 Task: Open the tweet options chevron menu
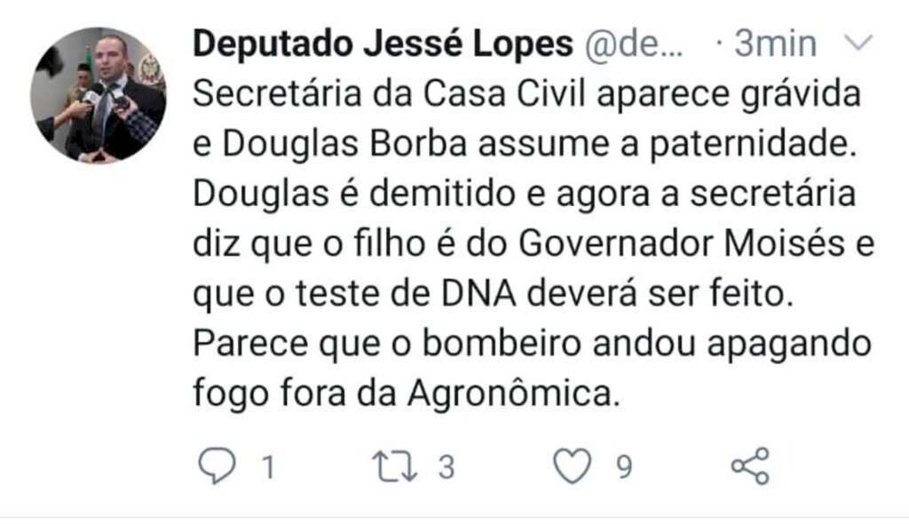[x=858, y=43]
